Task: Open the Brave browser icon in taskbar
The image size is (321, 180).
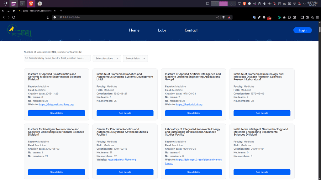Action: click(31, 4)
